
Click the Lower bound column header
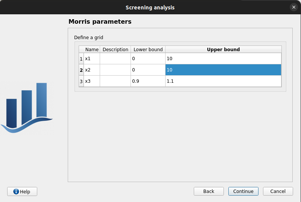pyautogui.click(x=148, y=49)
